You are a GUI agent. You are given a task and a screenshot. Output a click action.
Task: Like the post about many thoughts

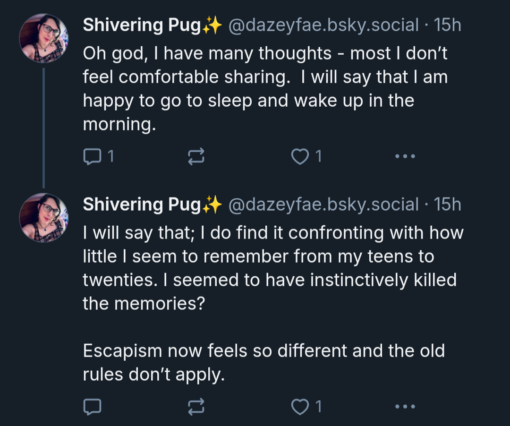pos(300,156)
